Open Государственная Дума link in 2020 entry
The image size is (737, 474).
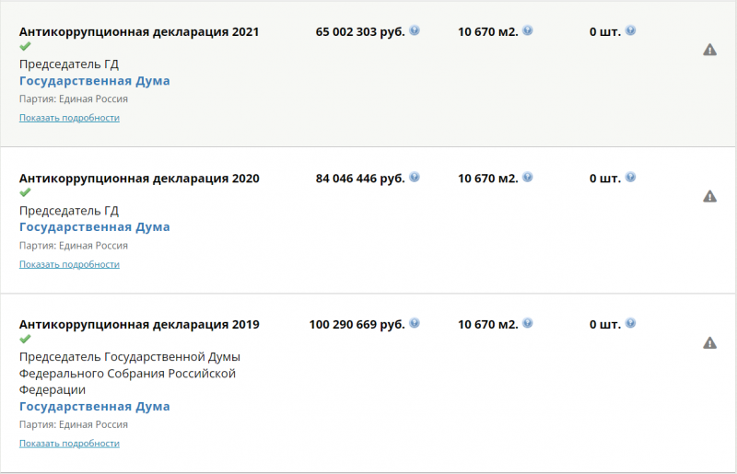coord(95,227)
